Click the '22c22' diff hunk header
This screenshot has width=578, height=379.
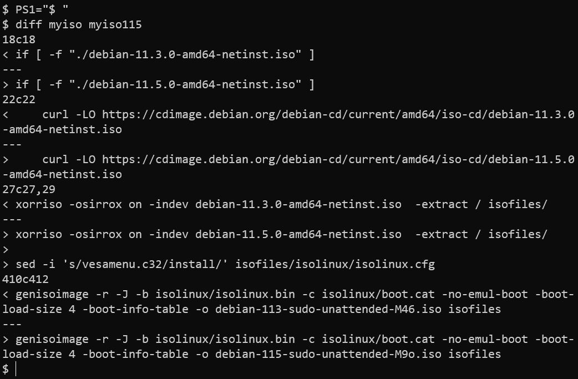point(19,99)
